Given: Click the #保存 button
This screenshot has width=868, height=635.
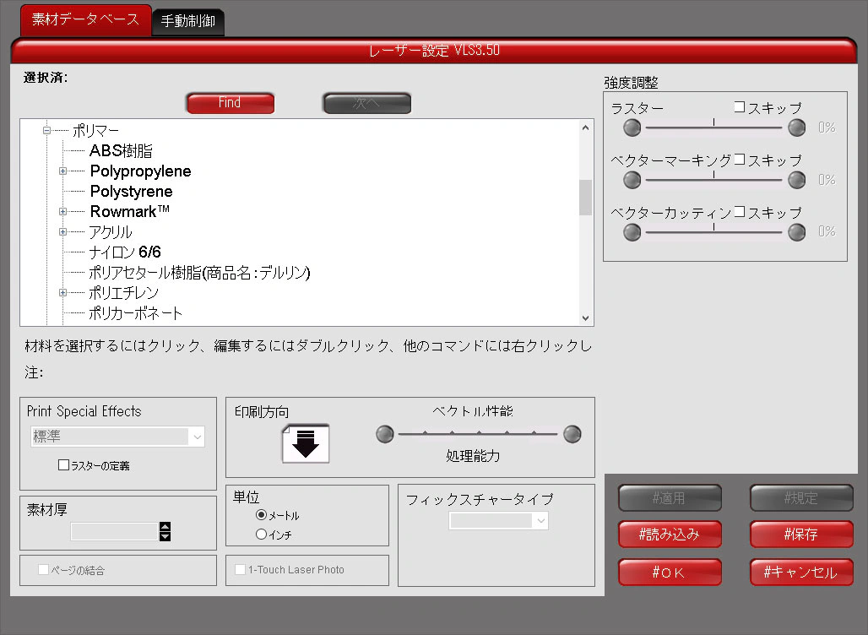Looking at the screenshot, I should [801, 535].
